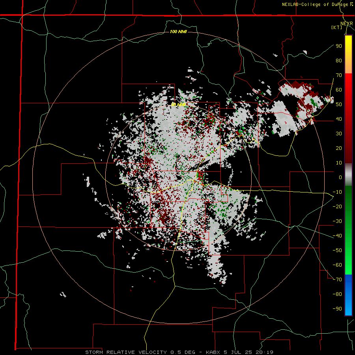Click the gray zero-velocity color bar segment
Image resolution: width=355 pixels, height=355 pixels.
click(x=348, y=175)
